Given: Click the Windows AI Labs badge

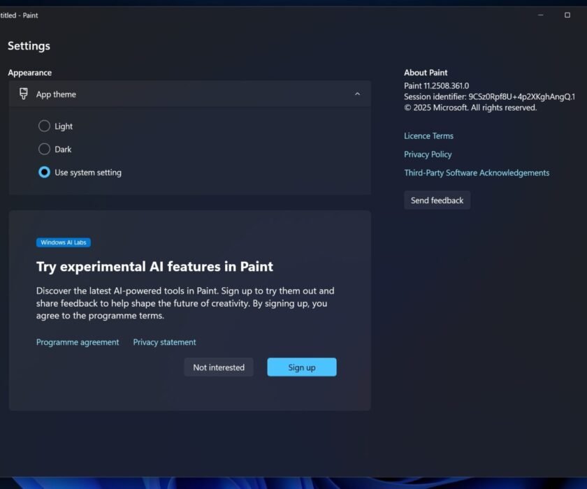Looking at the screenshot, I should (64, 242).
